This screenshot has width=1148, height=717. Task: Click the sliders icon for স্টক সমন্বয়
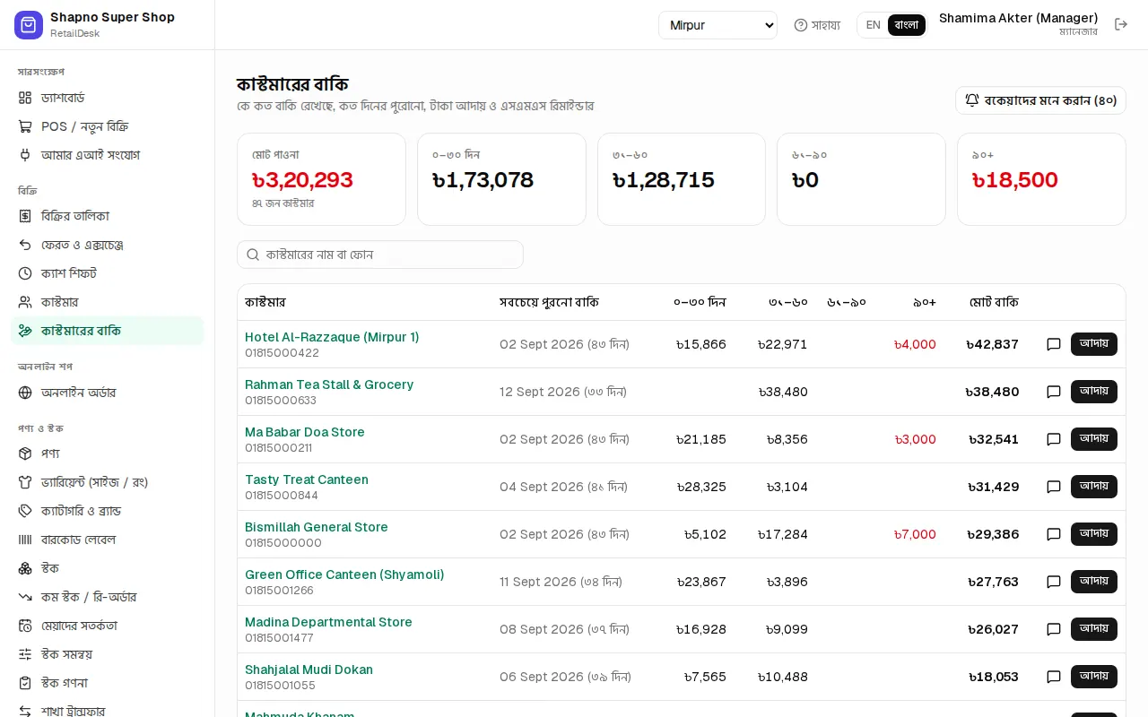click(x=25, y=654)
